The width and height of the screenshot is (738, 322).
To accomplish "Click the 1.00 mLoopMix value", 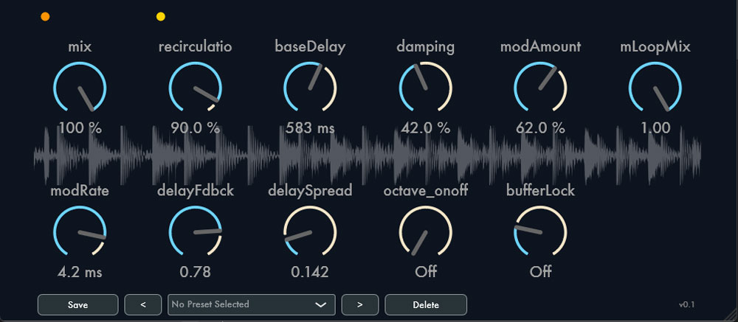I will tap(655, 128).
